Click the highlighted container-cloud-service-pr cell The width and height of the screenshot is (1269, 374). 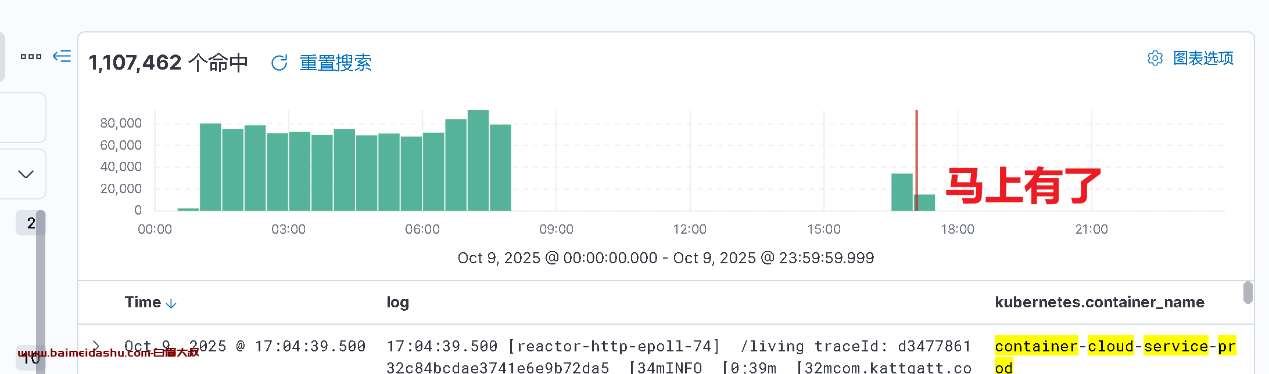[1114, 347]
